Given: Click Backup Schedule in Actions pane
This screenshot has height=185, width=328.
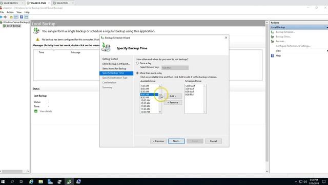Looking at the screenshot, I should (285, 32).
